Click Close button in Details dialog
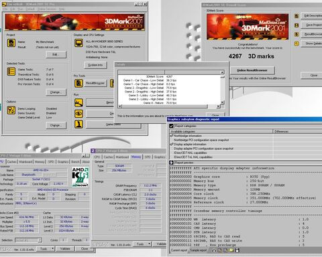322x257 pixels. (215, 115)
